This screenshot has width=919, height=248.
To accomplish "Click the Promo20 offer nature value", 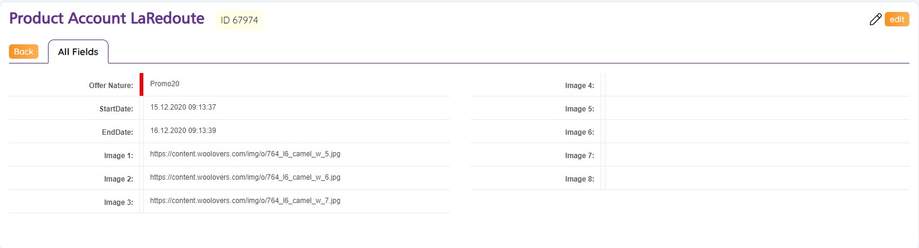I will pos(165,84).
